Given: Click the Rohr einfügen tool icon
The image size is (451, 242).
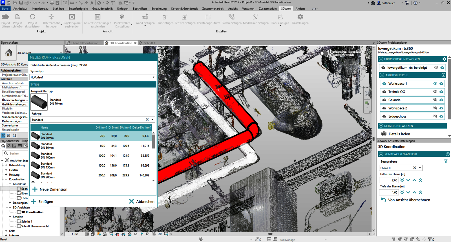Looking at the screenshot, I should pyautogui.click(x=280, y=17).
